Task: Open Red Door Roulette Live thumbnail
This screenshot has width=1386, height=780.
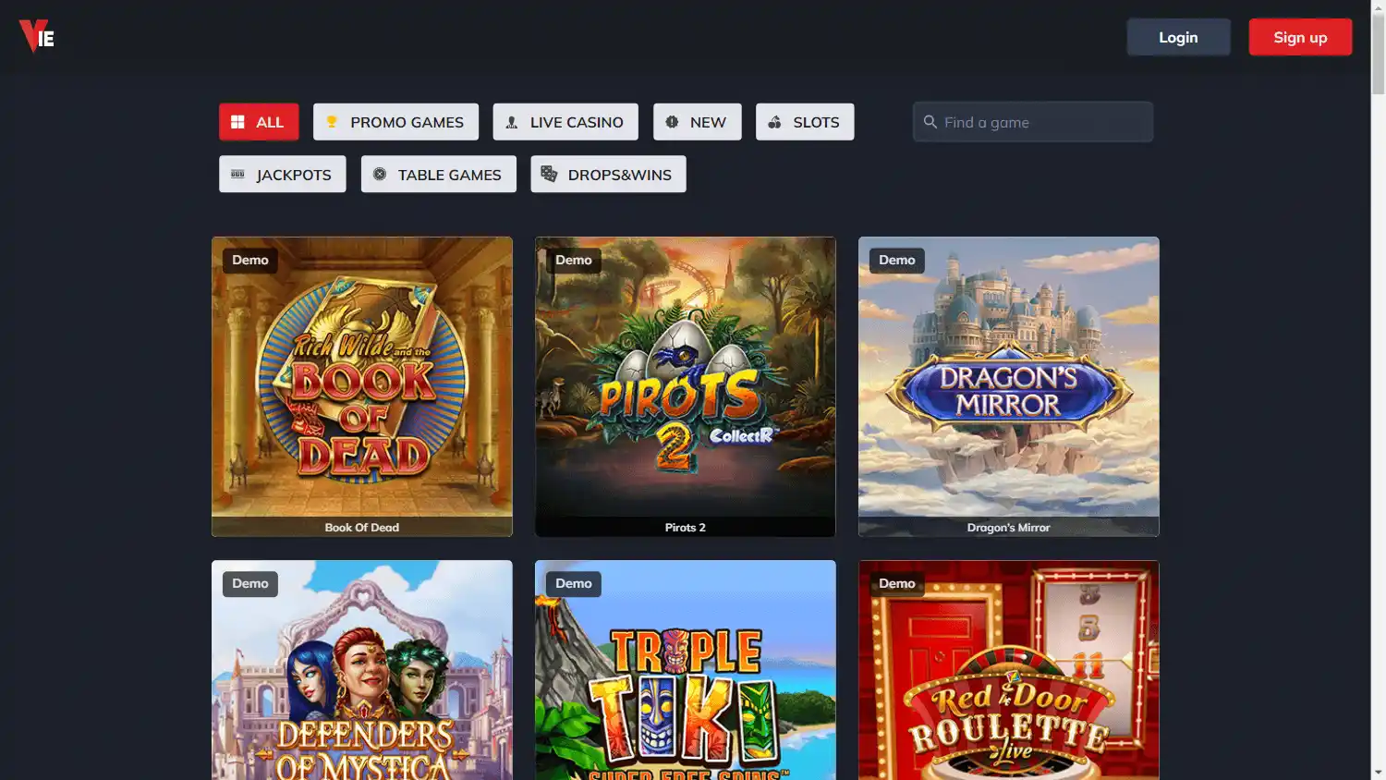Action: [1009, 670]
